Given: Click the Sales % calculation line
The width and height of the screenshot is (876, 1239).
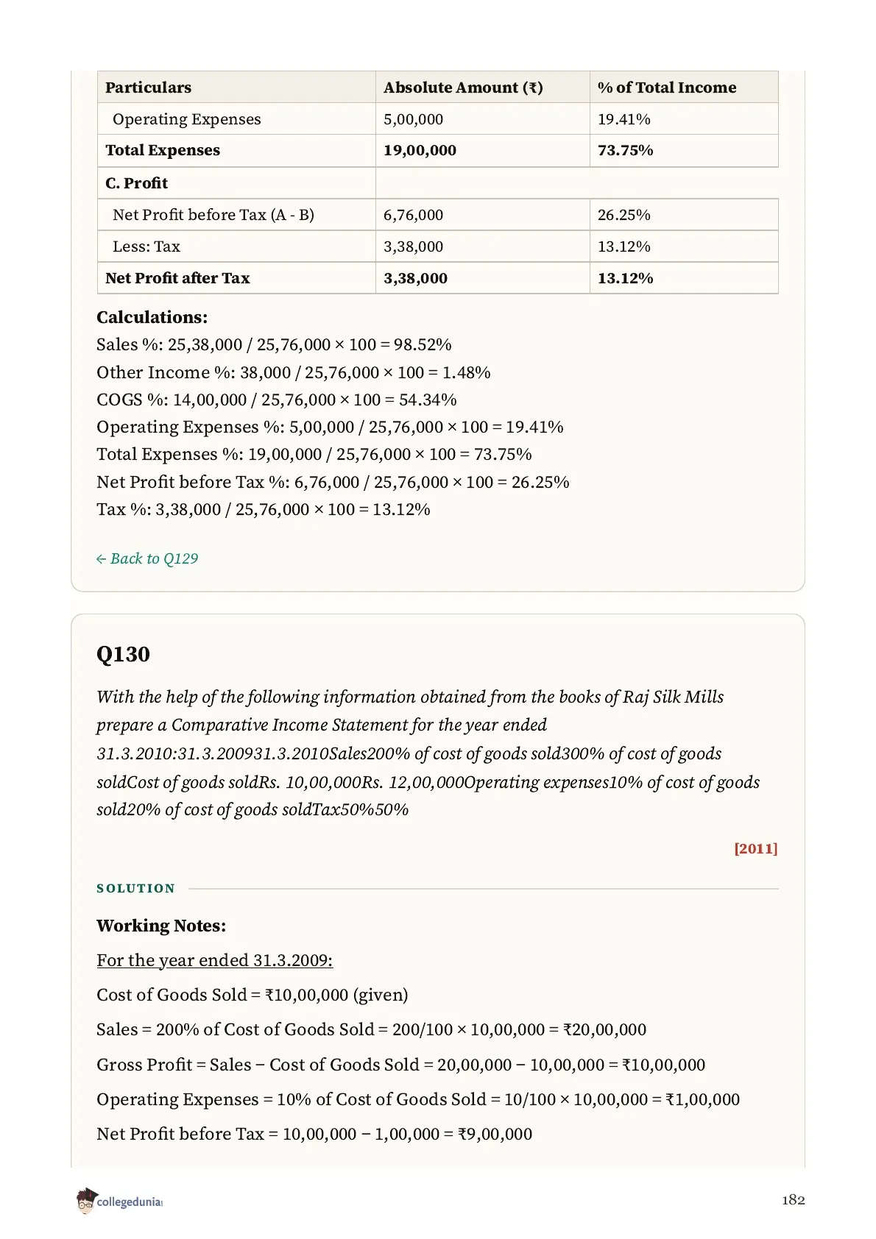Looking at the screenshot, I should [x=274, y=344].
